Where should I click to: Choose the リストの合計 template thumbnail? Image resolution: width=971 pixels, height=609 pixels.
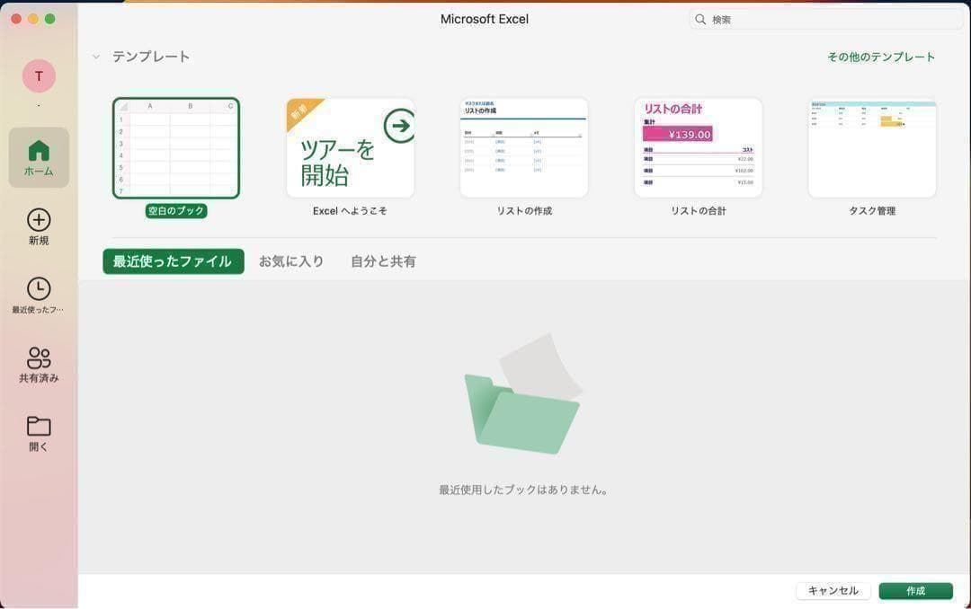tap(698, 148)
